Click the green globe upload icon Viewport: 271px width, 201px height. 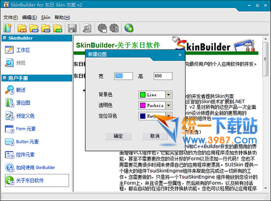pyautogui.click(x=129, y=28)
